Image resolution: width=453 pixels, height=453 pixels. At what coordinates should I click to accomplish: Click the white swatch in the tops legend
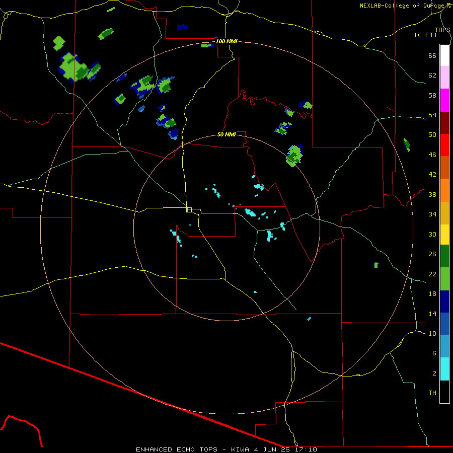tap(444, 55)
